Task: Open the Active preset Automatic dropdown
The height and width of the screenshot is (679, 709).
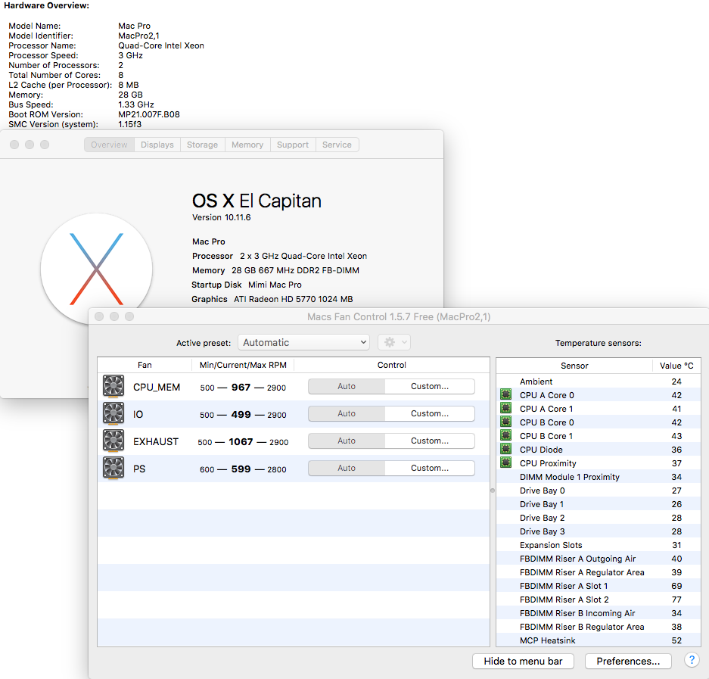Action: coord(304,342)
